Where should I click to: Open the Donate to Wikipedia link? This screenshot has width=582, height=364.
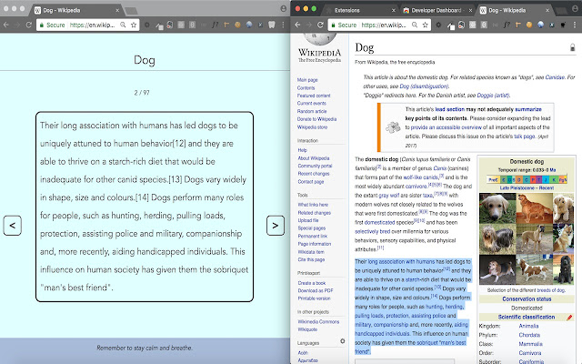[316, 119]
